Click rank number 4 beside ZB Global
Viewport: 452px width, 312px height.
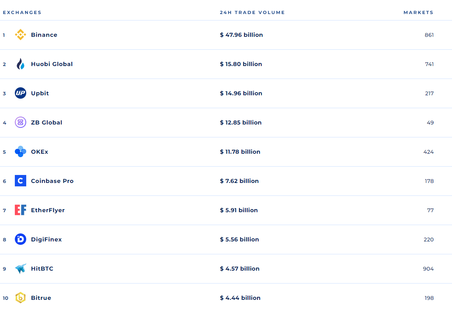click(5, 123)
